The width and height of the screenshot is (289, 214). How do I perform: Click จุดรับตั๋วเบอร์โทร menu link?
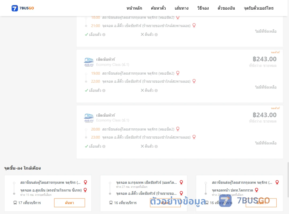[258, 8]
